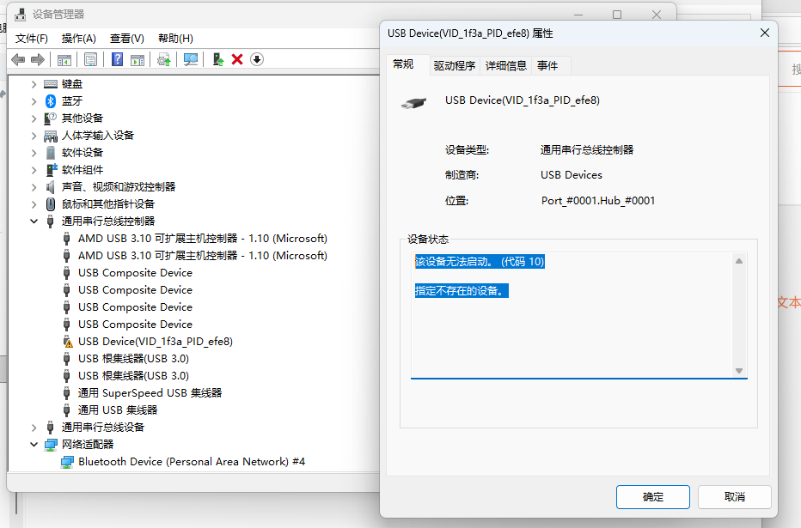The image size is (801, 528).
Task: Click the blue Help question mark icon
Action: click(x=118, y=59)
